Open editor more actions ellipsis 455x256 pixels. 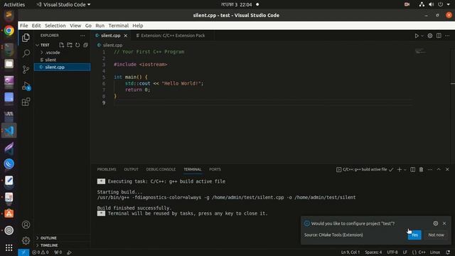pos(447,36)
